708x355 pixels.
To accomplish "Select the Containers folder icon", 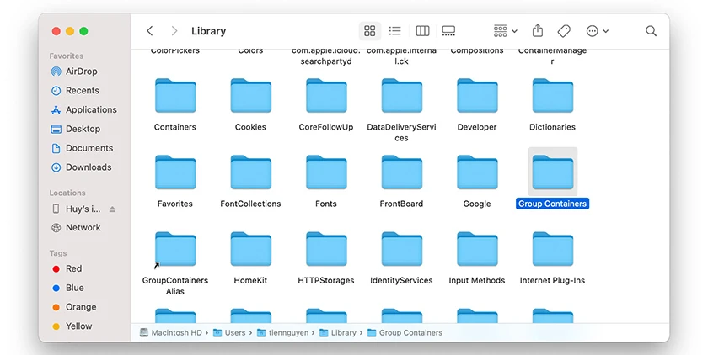I will click(x=175, y=96).
